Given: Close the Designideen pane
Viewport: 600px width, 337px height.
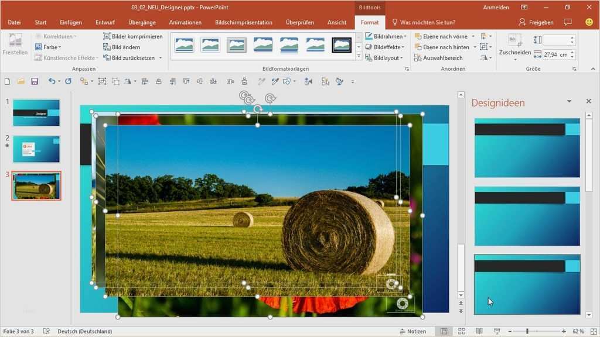Looking at the screenshot, I should (x=589, y=101).
